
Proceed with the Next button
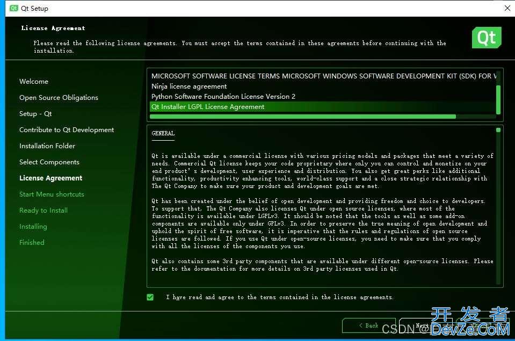[425, 325]
